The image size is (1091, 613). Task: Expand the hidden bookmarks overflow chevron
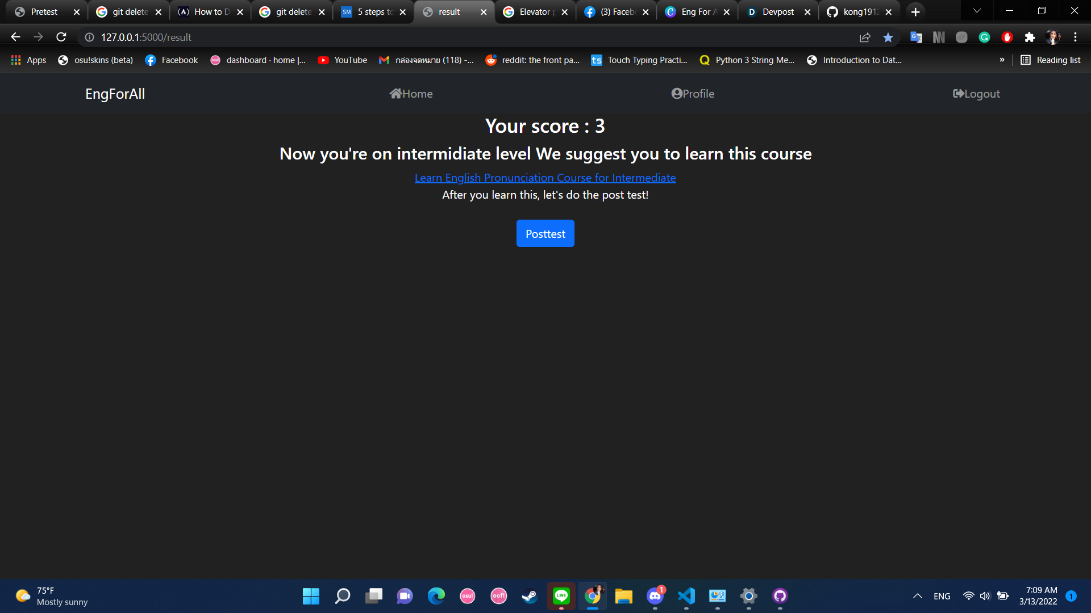point(1002,60)
